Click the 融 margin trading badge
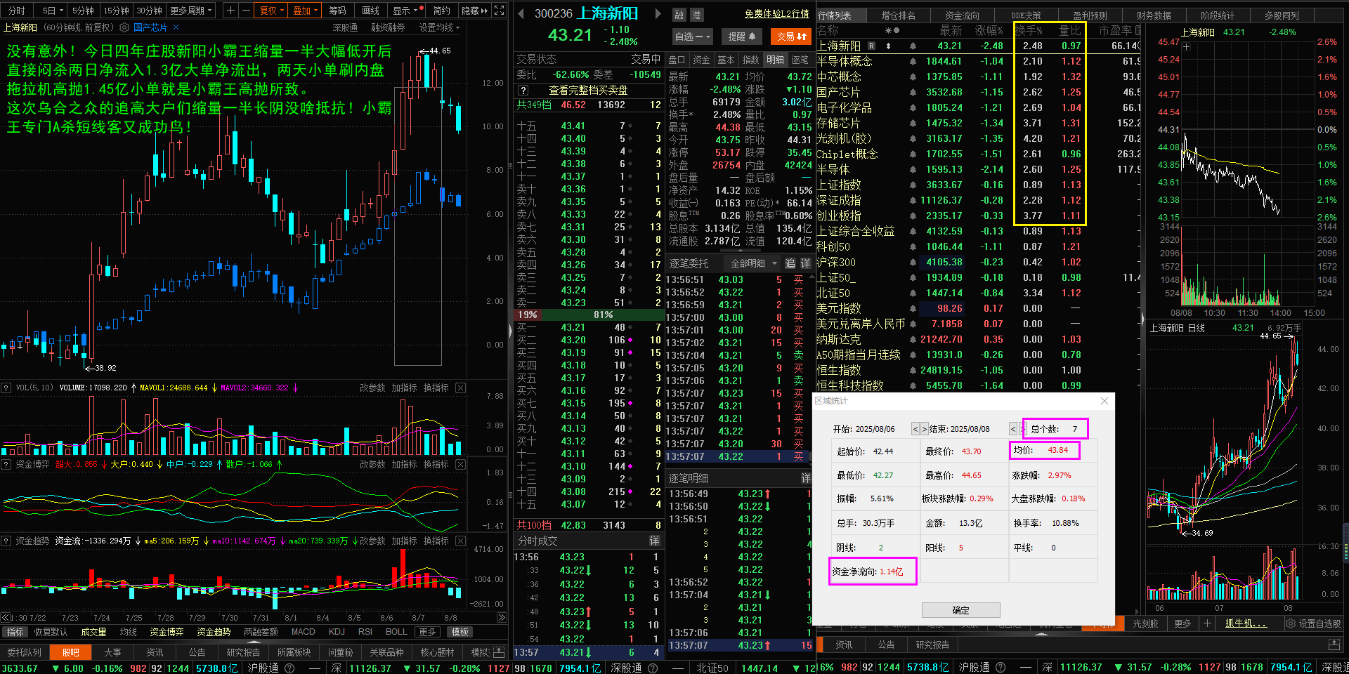Viewport: 1349px width, 674px height. tap(679, 15)
